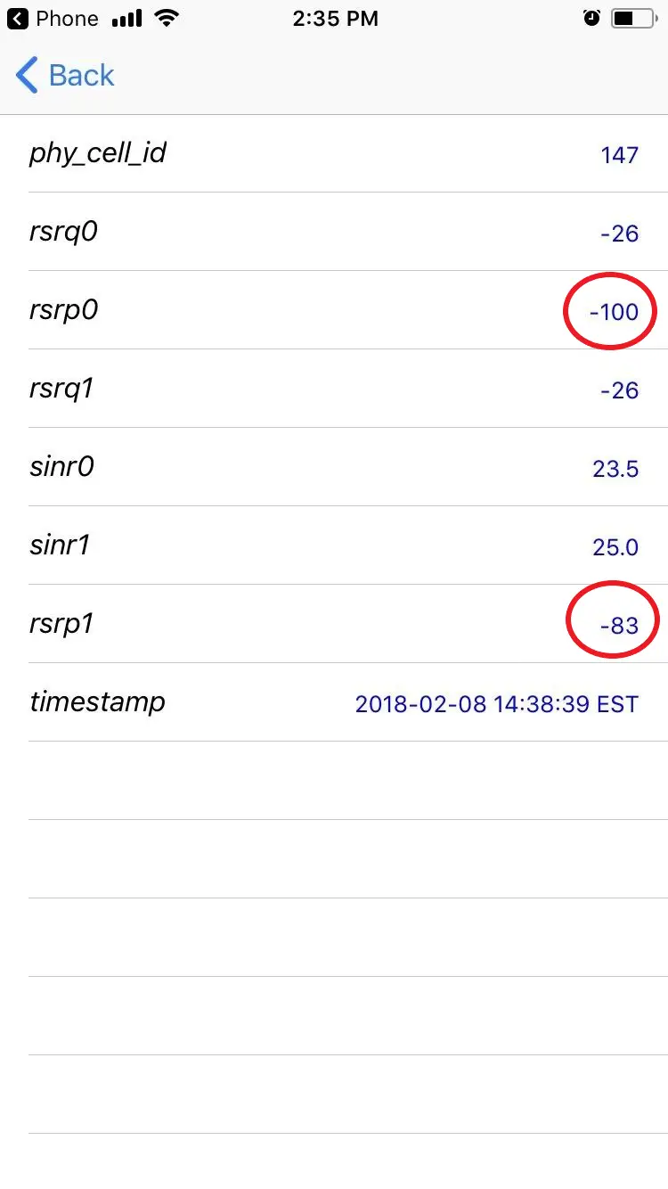Tap the circled -83 rsrp1 value
The height and width of the screenshot is (1189, 668).
619,626
